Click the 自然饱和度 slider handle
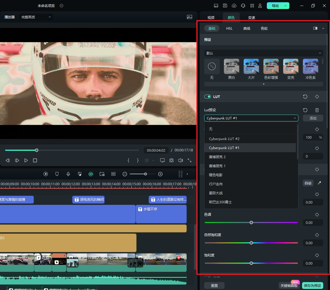This screenshot has width=330, height=290. click(x=251, y=243)
